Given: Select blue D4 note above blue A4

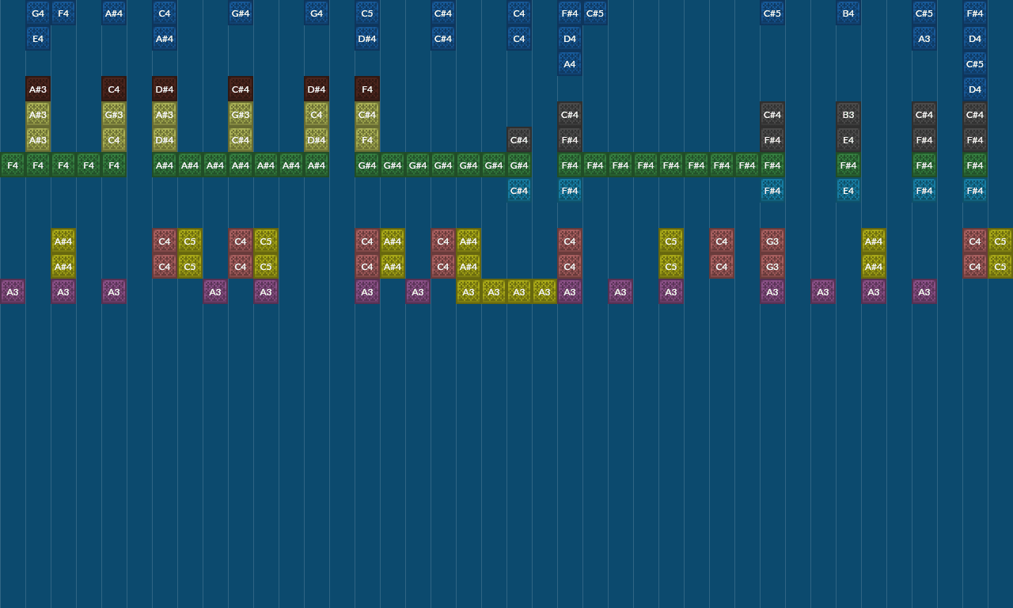Looking at the screenshot, I should (570, 38).
